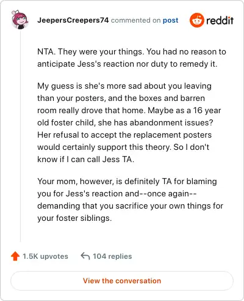Click the orange Reddit Snoo logo
The height and width of the screenshot is (301, 244).
pyautogui.click(x=196, y=20)
